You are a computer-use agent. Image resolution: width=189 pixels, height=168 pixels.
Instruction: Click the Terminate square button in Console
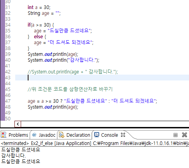coord(175,135)
